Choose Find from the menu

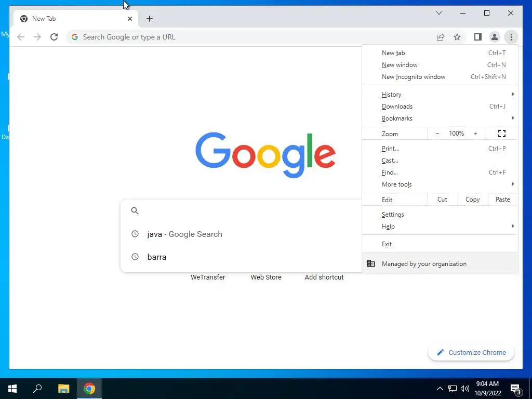pos(440,172)
